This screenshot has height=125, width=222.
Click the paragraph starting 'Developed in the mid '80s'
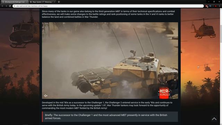(x=107, y=105)
